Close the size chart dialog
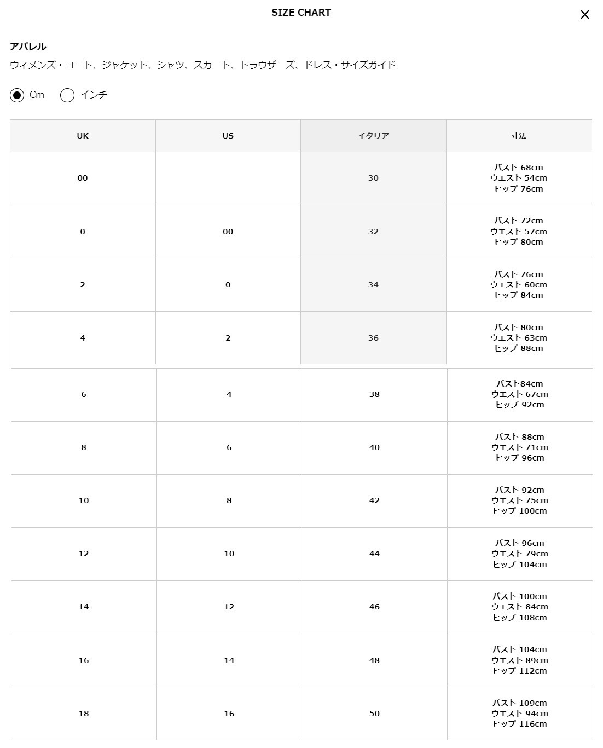Image resolution: width=603 pixels, height=748 pixels. 584,15
